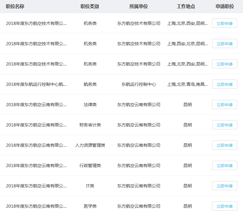This screenshot has width=243, height=212.
Task: Apply for the 财务审计类 position
Action: coord(224,125)
